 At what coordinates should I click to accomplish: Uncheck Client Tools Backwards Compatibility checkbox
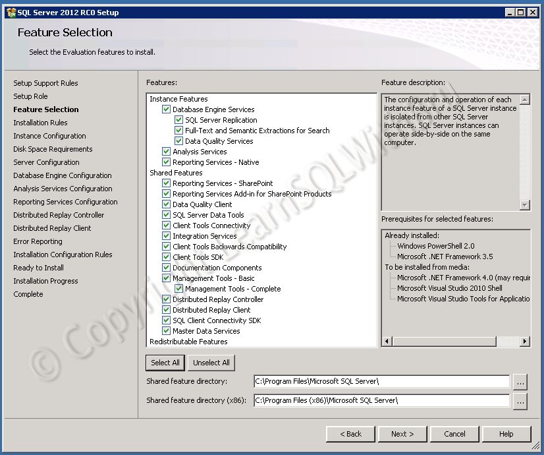[166, 246]
